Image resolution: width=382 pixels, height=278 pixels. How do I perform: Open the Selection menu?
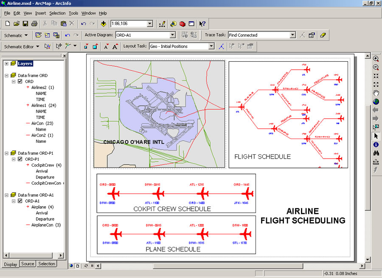point(57,13)
